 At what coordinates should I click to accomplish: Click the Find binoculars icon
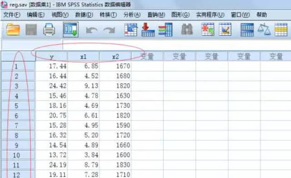pyautogui.click(x=187, y=29)
